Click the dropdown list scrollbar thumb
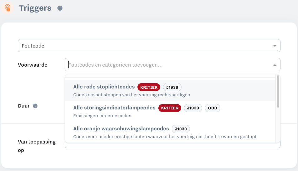298x171 pixels. [x=278, y=92]
